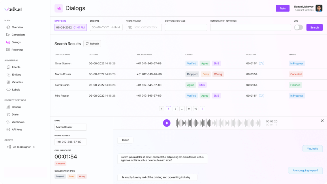Click the Start Date field
327x184 pixels.
(x=70, y=27)
